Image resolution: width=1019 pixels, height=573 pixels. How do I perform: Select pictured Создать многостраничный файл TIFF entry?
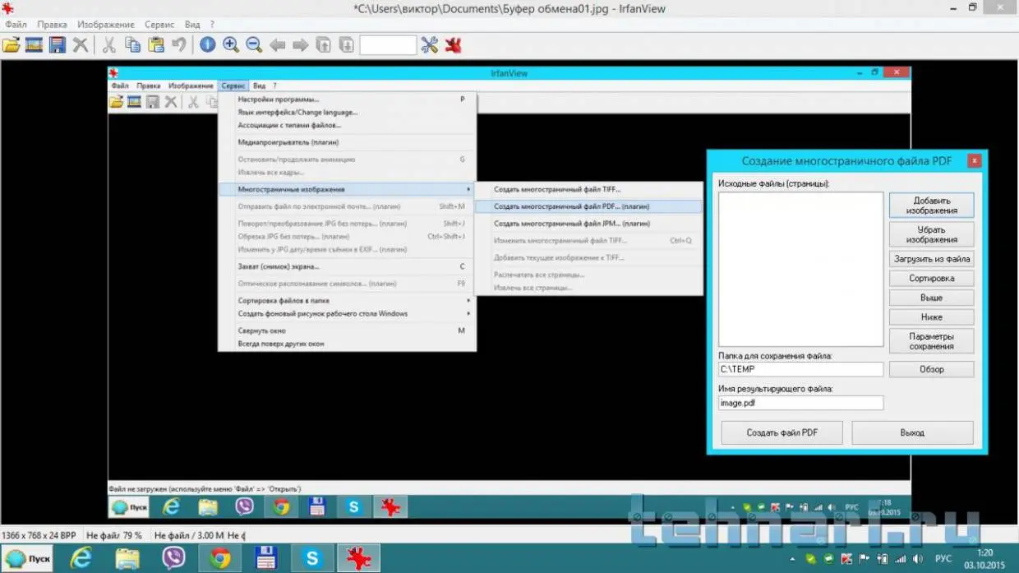[588, 189]
